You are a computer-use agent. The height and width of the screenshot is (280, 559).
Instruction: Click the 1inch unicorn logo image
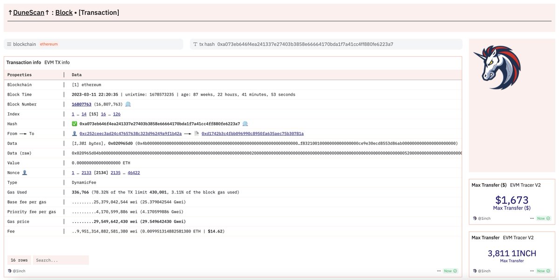click(x=496, y=68)
